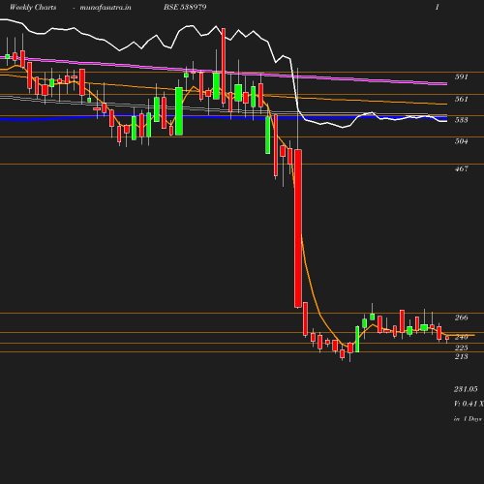Click the 'in 1 Days' text

point(468,419)
